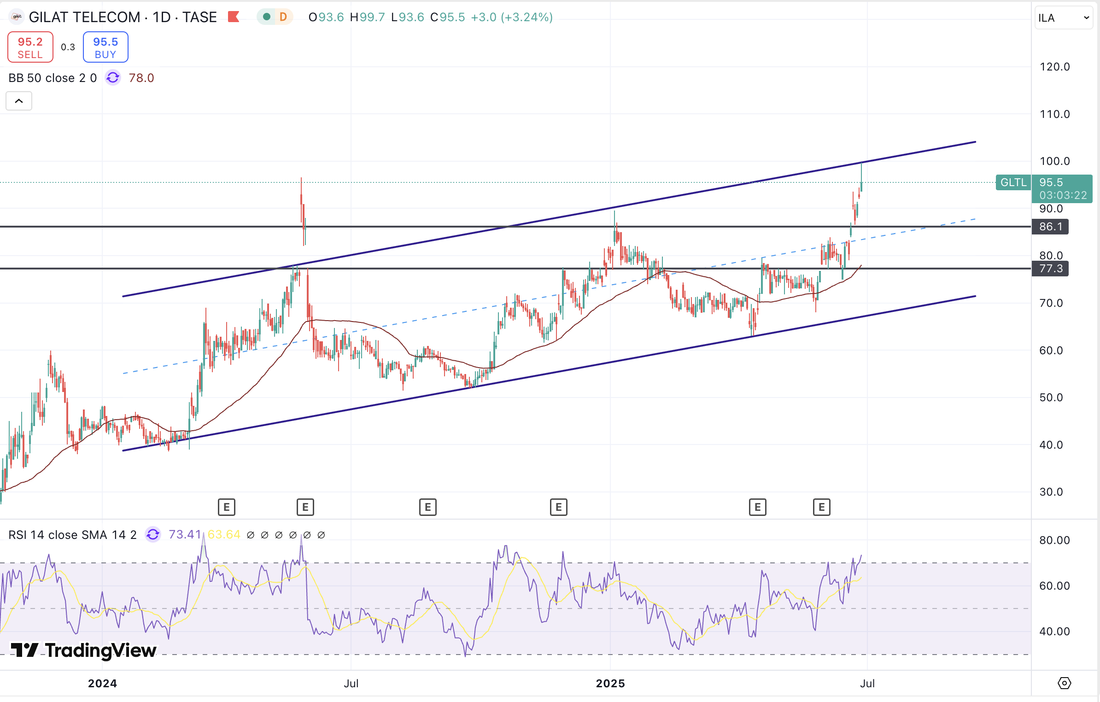Click the Gilat Telecom logo icon

[x=17, y=17]
